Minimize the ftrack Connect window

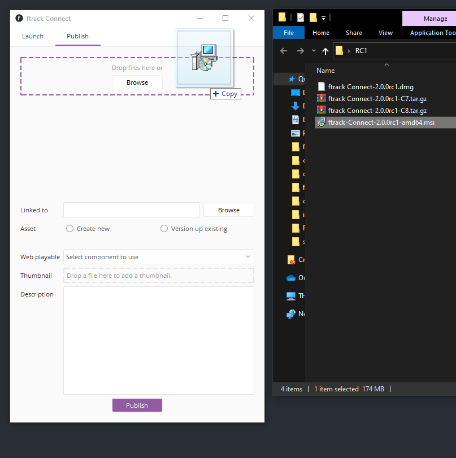pyautogui.click(x=200, y=18)
